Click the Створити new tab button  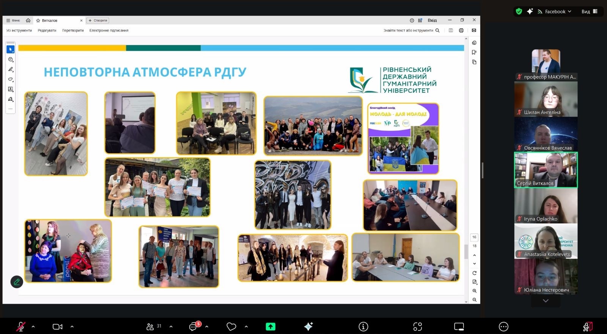[x=98, y=20]
